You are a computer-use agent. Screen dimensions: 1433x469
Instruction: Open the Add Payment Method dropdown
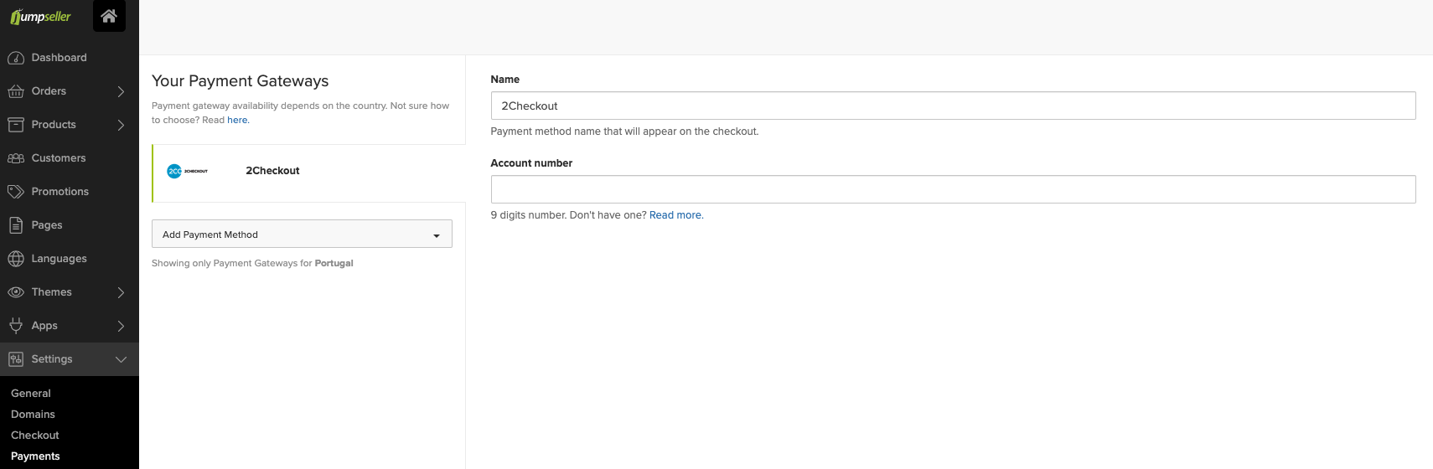tap(302, 234)
